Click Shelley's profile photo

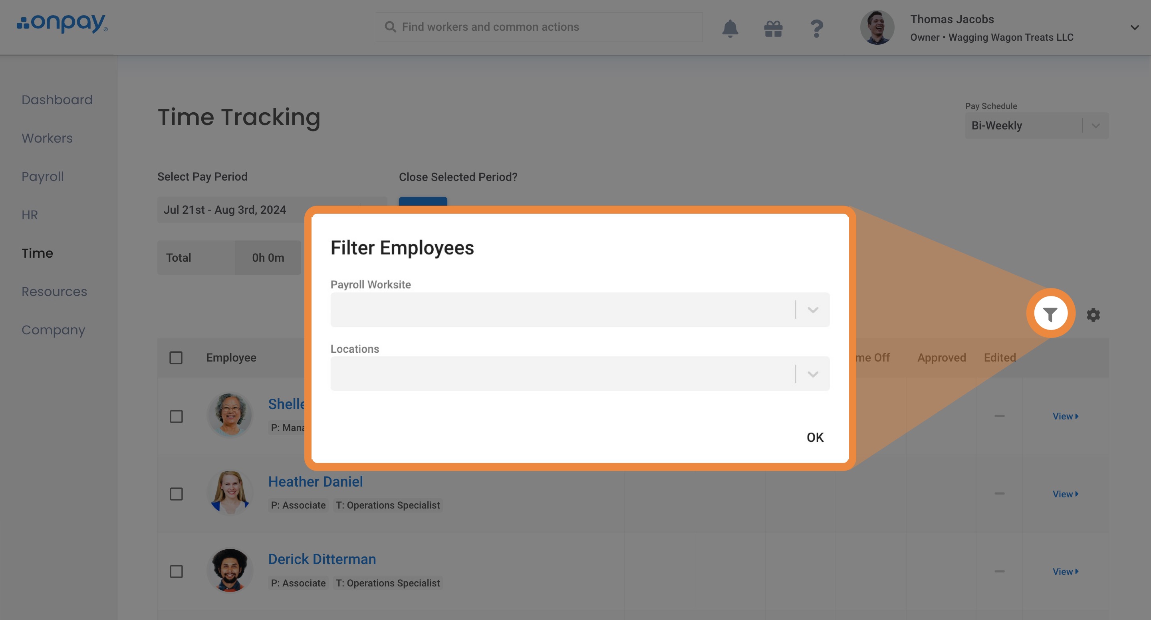tap(230, 415)
